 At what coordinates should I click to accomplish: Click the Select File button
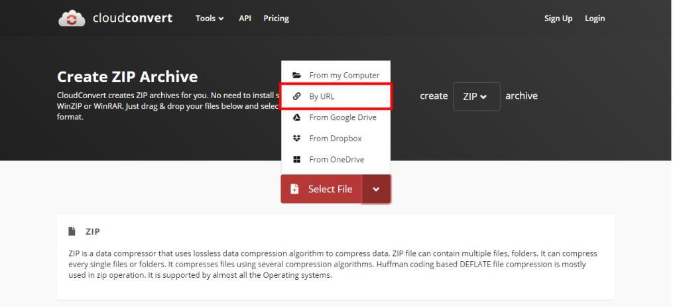(322, 189)
